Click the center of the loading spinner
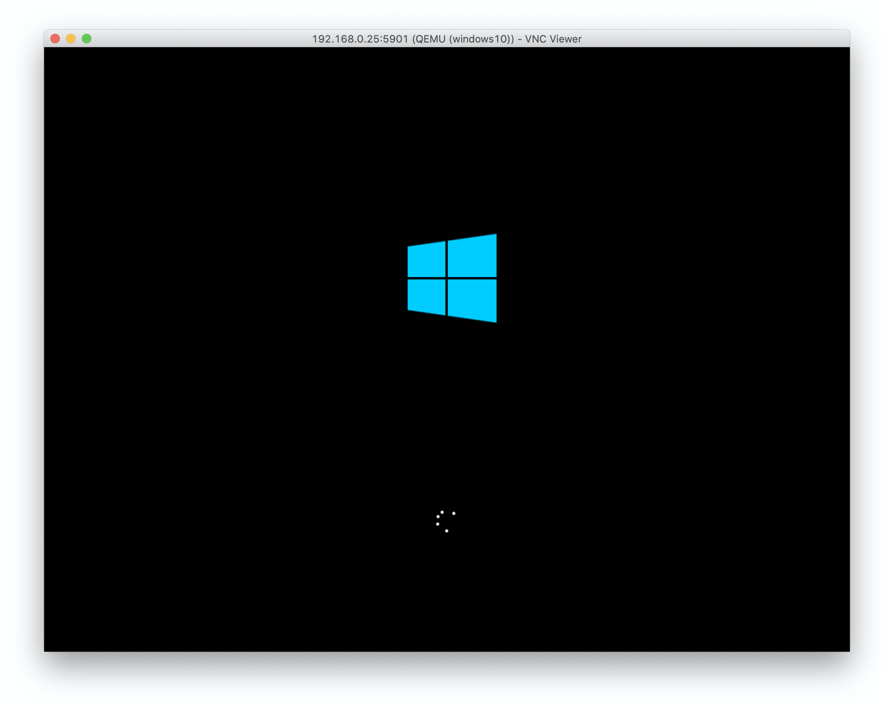Screen dimensions: 894x710 click(x=446, y=522)
